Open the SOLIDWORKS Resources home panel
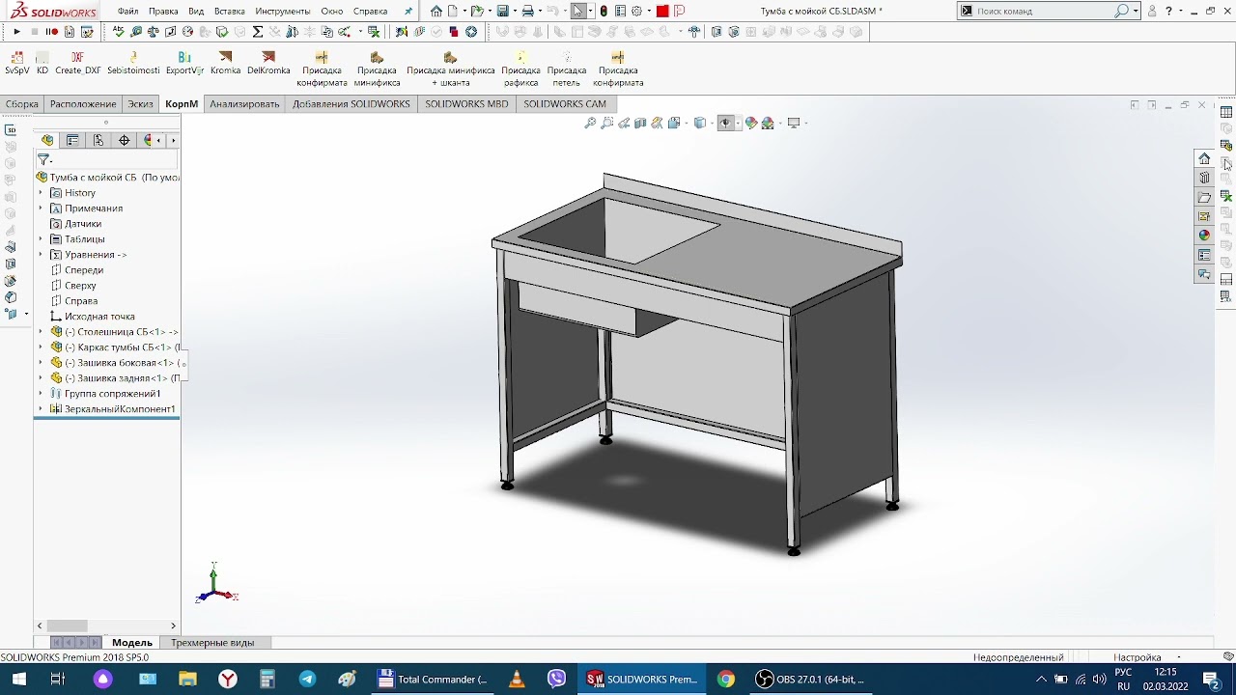The height and width of the screenshot is (695, 1236). click(1204, 158)
